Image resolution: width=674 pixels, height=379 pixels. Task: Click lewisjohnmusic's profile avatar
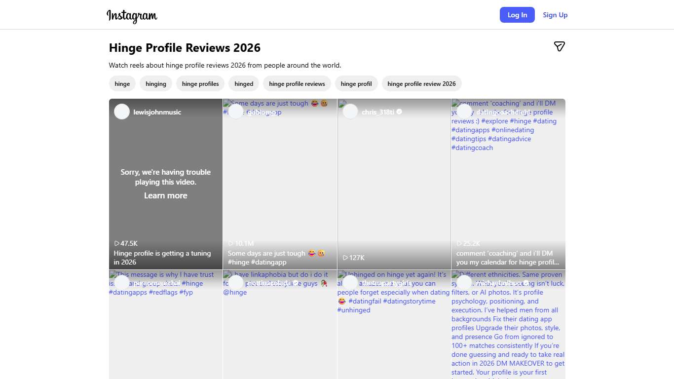(x=121, y=112)
